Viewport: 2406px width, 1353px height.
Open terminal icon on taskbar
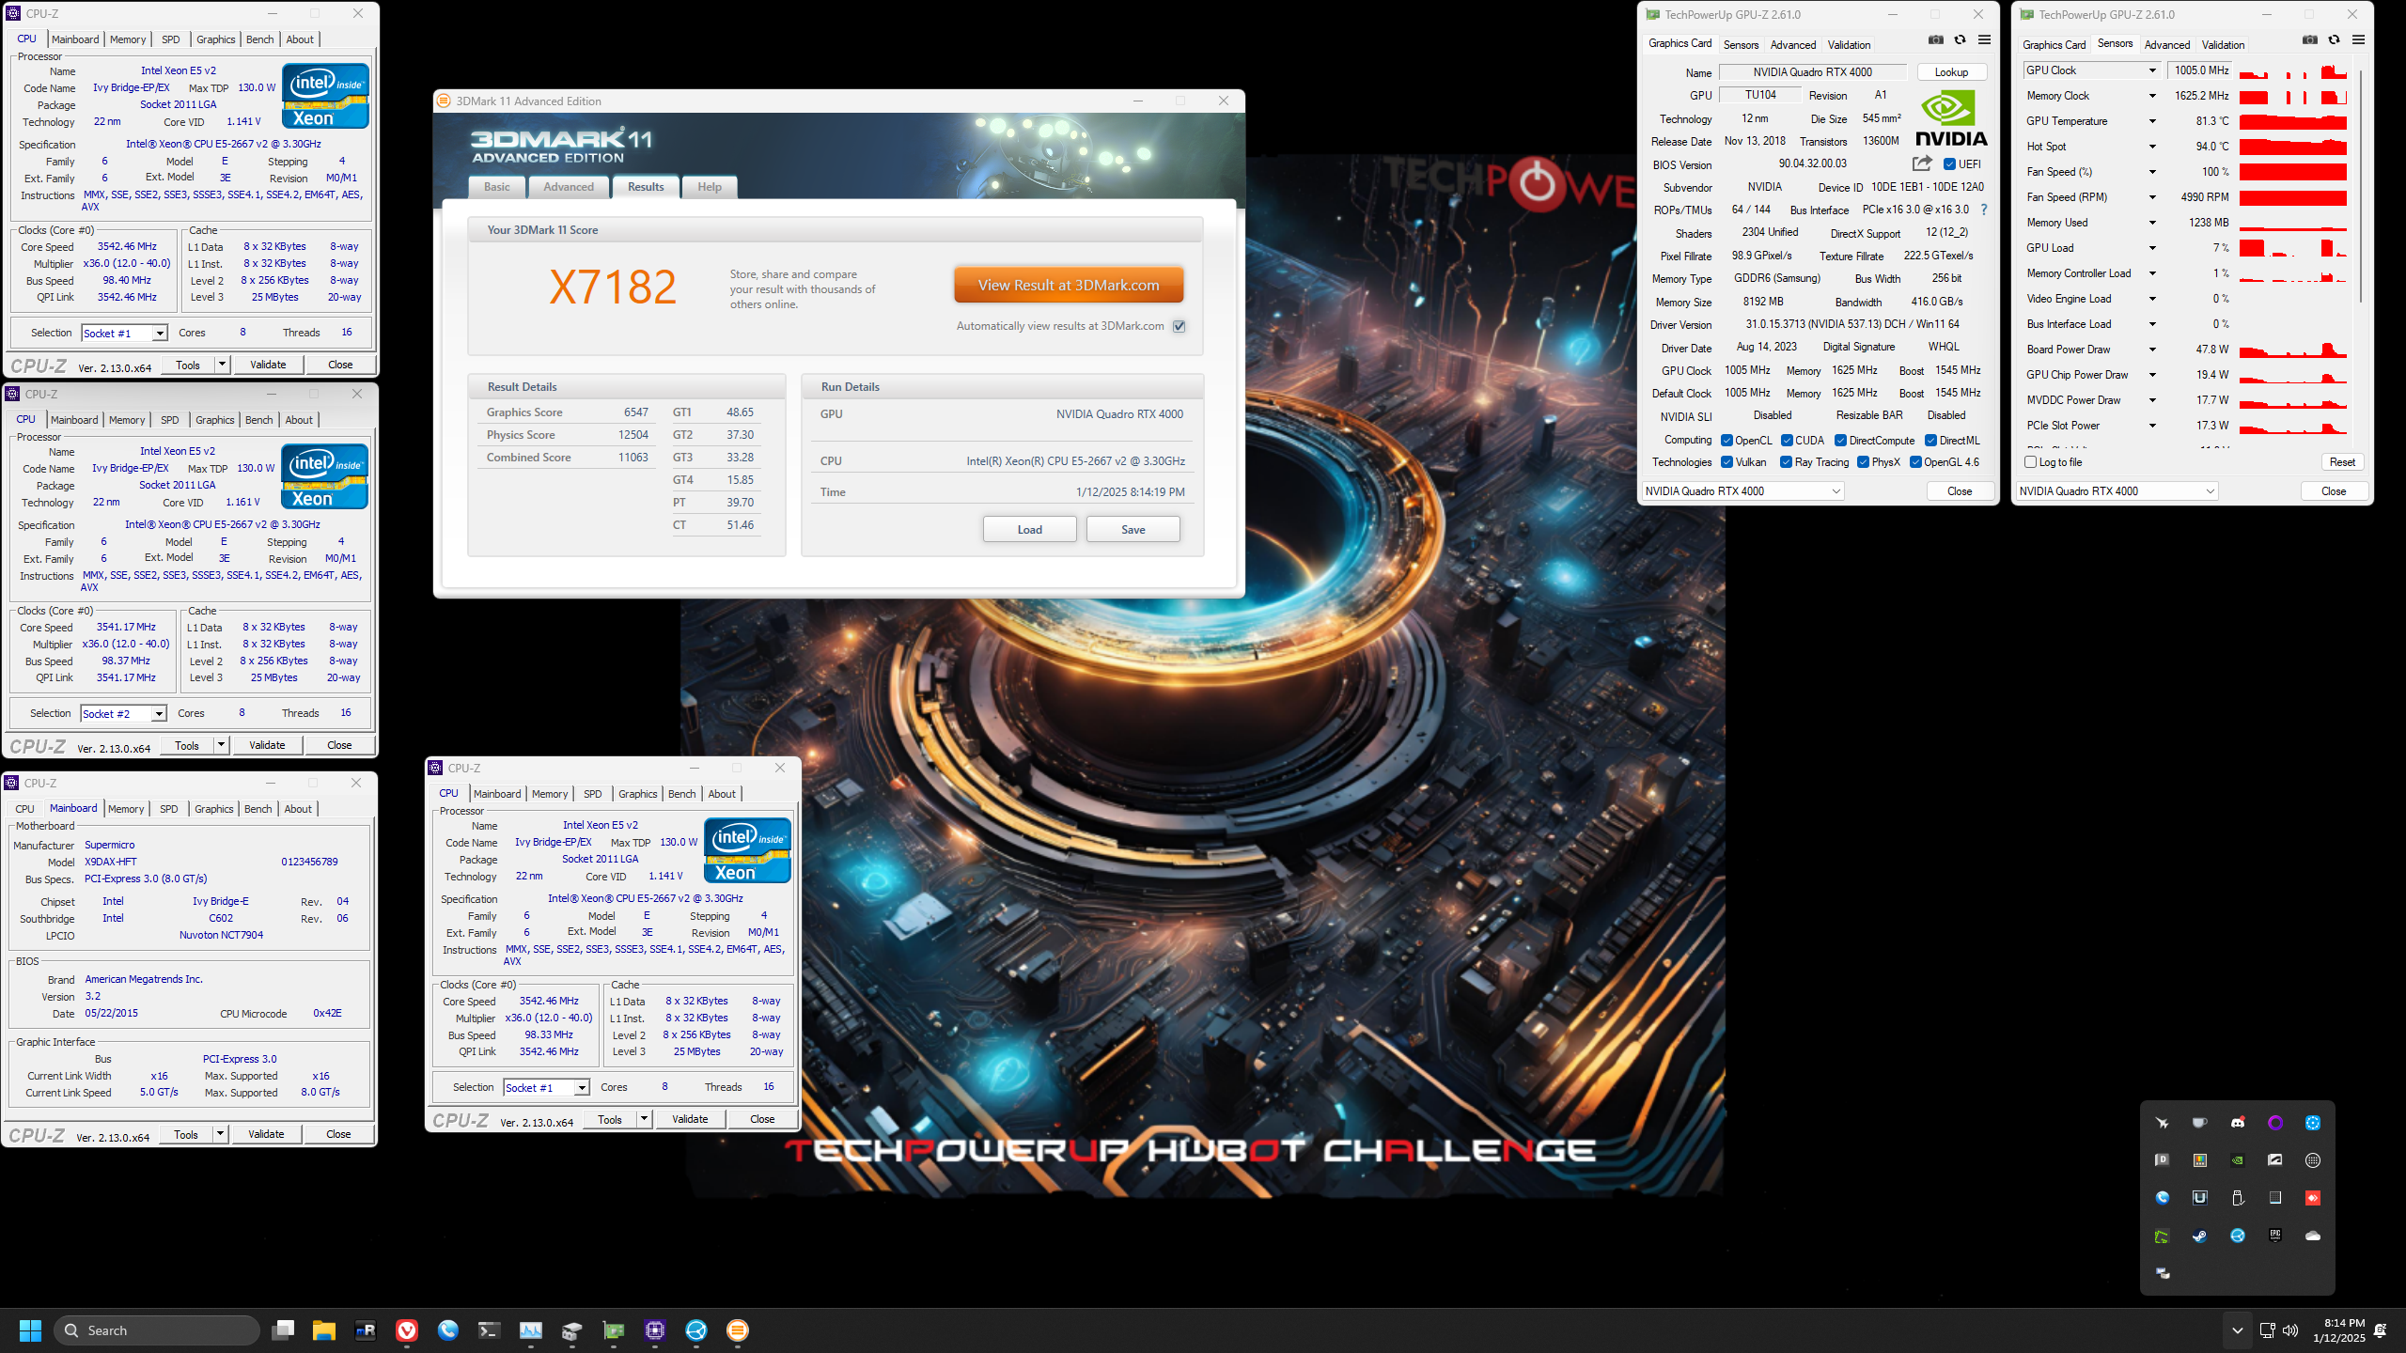pos(490,1330)
